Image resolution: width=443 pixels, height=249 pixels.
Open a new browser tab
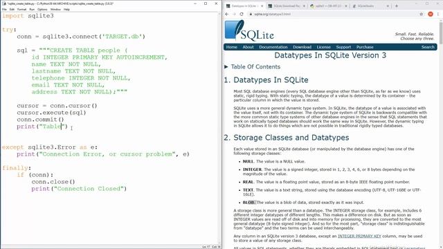(397, 6)
